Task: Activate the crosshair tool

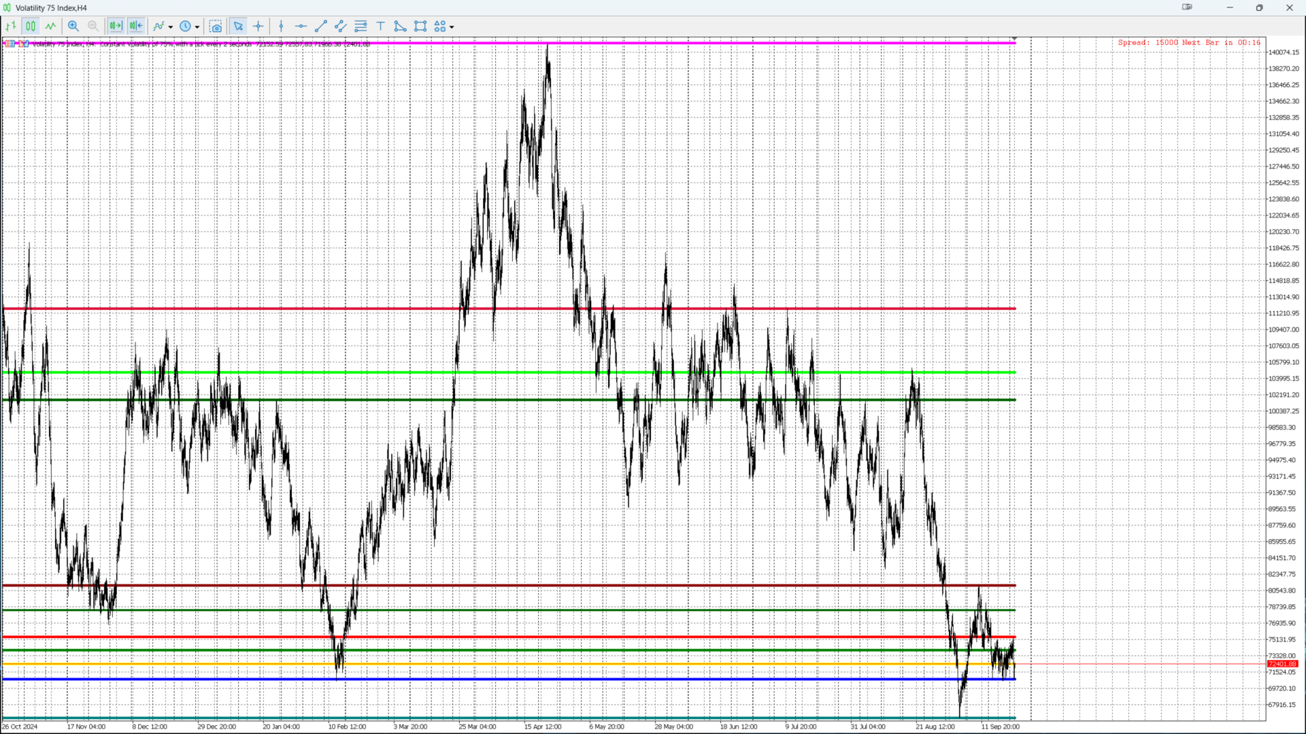Action: coord(258,26)
